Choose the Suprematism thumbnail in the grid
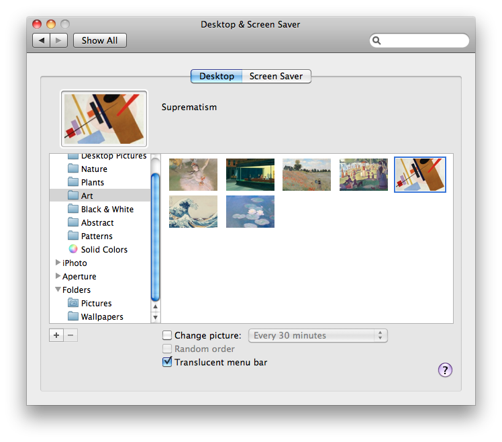Viewport: 502px width, 442px height. pos(420,175)
